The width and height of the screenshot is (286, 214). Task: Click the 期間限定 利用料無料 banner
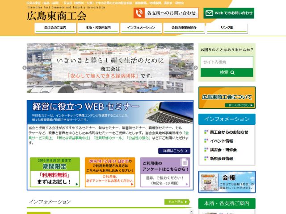(55, 172)
